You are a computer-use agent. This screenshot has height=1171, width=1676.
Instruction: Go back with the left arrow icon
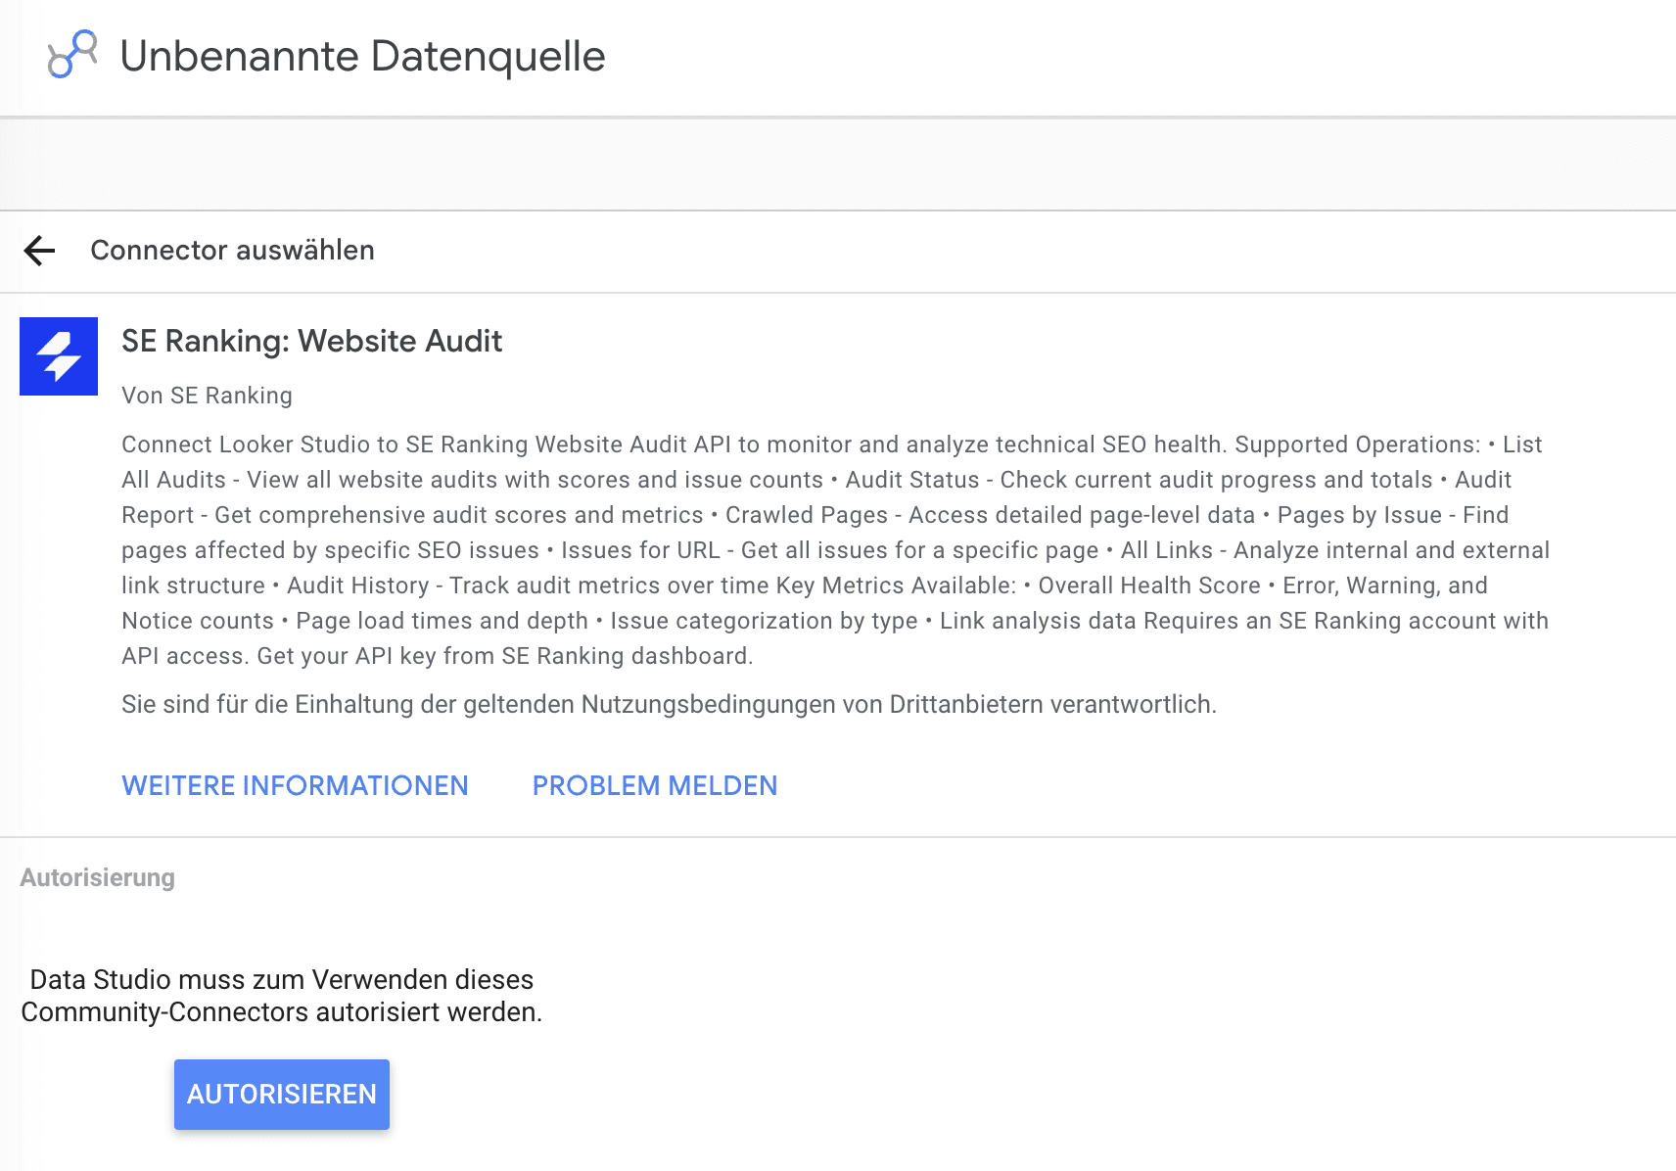[39, 251]
